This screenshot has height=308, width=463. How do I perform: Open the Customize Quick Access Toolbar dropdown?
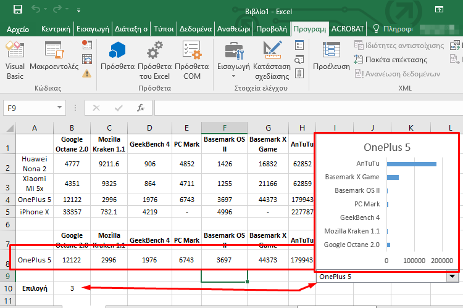(78, 10)
